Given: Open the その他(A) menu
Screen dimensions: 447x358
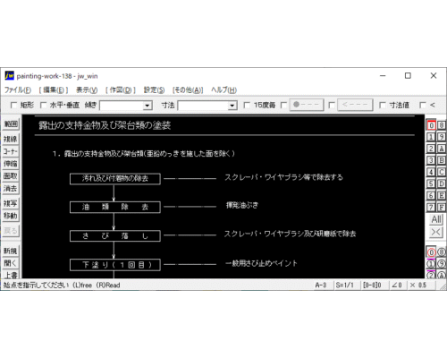Looking at the screenshot, I should pos(188,89).
